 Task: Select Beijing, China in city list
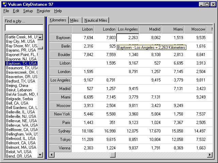(x=17, y=86)
